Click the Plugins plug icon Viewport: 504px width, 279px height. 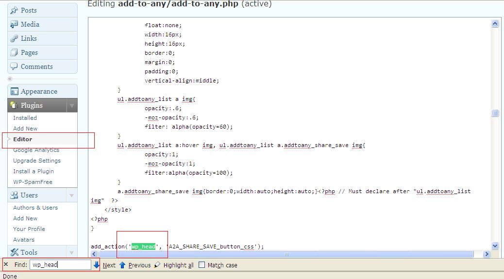tap(14, 105)
